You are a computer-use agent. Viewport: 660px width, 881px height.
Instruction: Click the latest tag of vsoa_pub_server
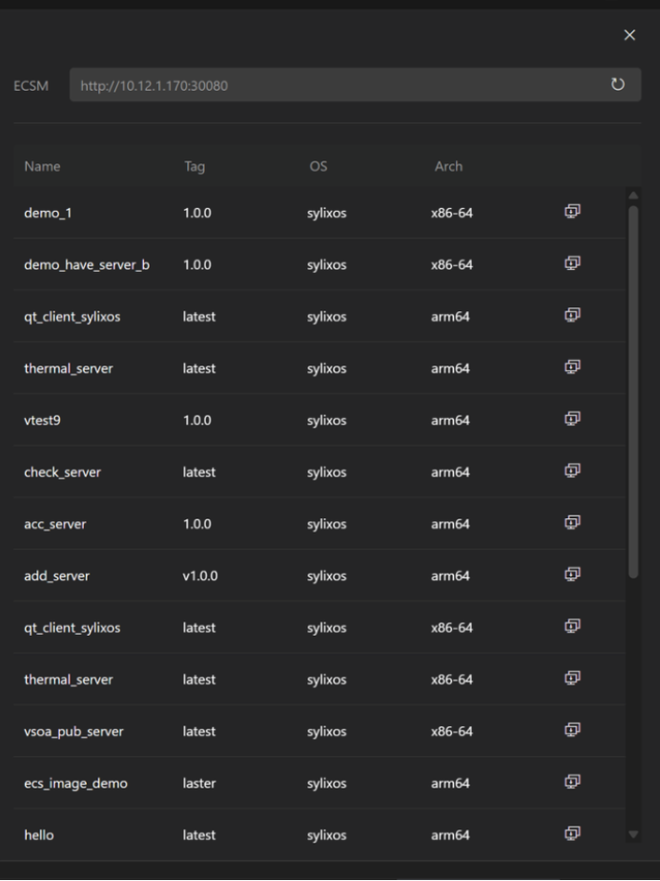[x=198, y=731]
